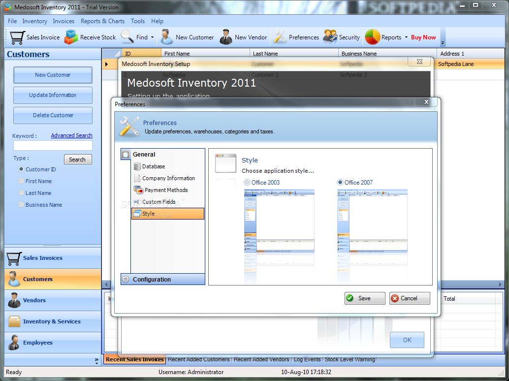Open the Tools menu
Screen dimensions: 509x381
[x=138, y=21]
